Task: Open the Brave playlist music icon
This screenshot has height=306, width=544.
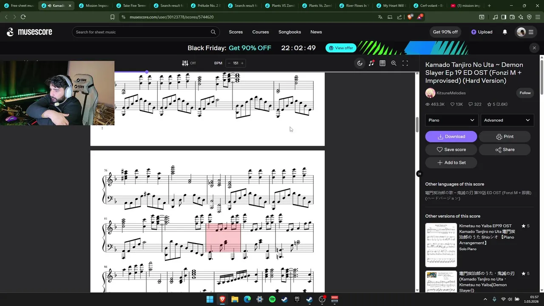Action: tap(495, 17)
